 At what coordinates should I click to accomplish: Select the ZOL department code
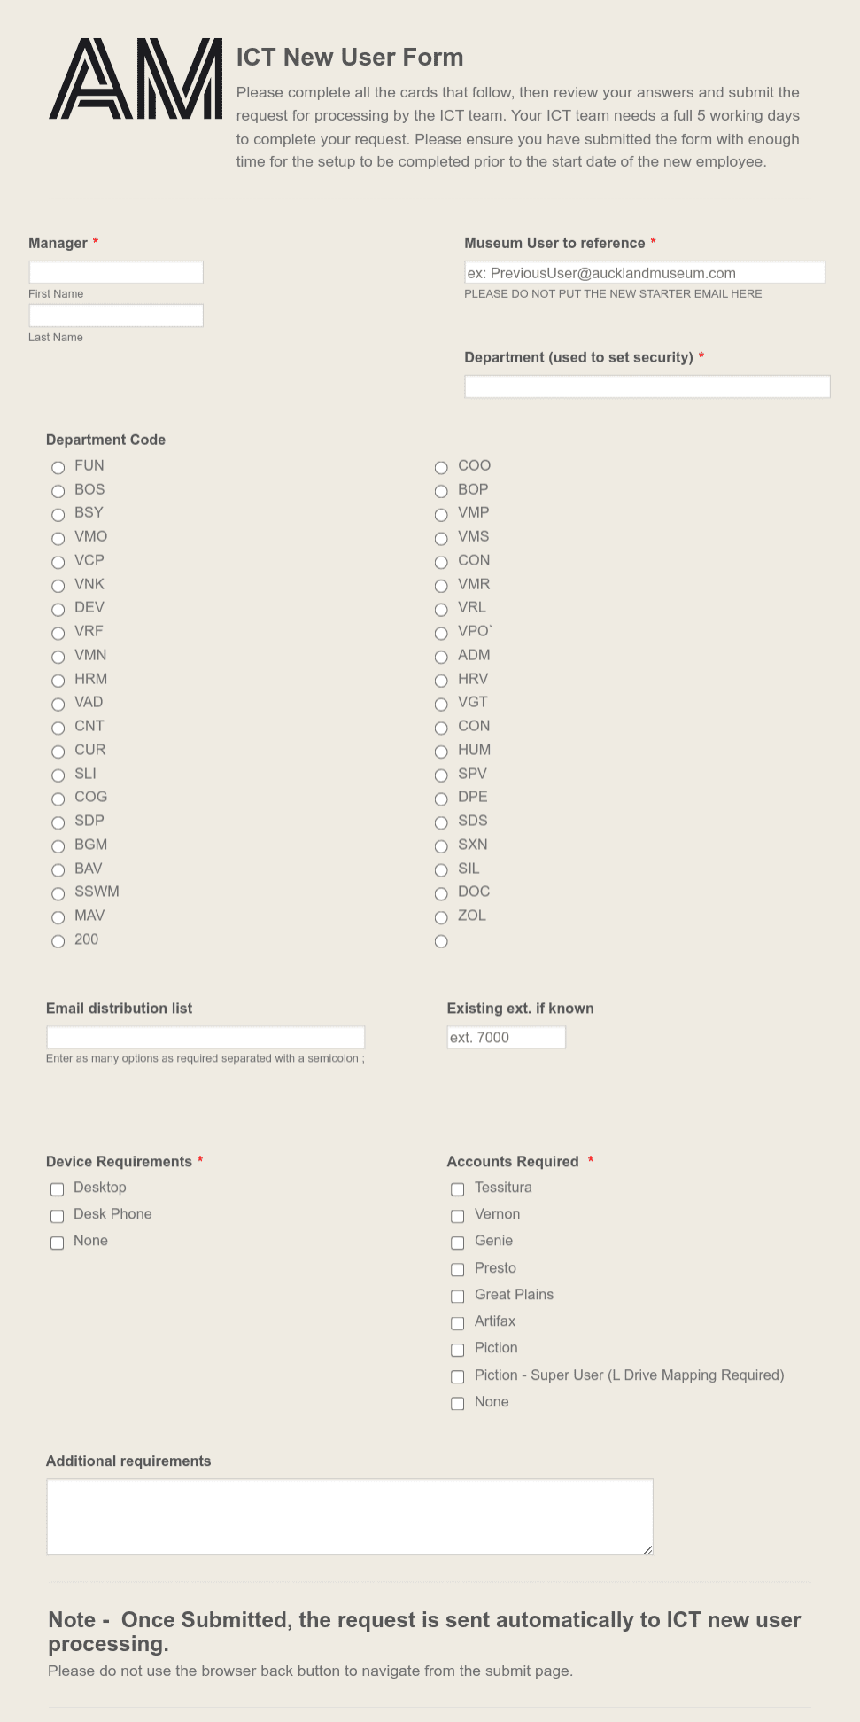(x=441, y=917)
